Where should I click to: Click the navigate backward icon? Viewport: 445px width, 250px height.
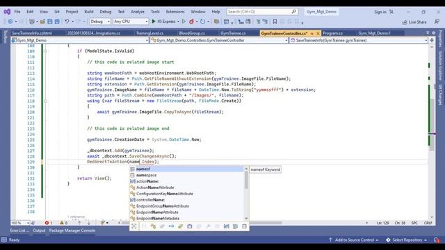point(10,22)
